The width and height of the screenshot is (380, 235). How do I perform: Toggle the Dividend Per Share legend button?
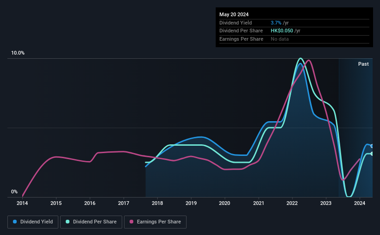click(x=91, y=222)
